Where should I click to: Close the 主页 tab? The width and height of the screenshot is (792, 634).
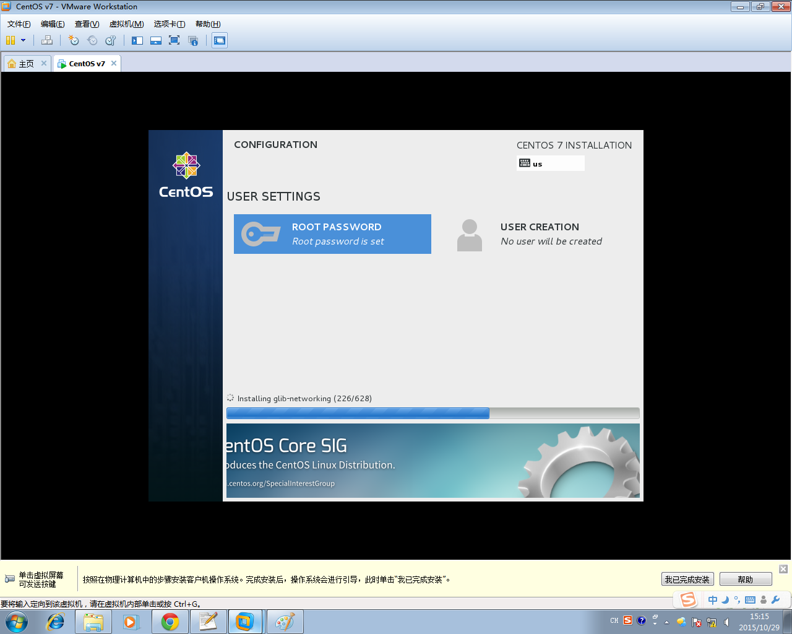(x=44, y=63)
